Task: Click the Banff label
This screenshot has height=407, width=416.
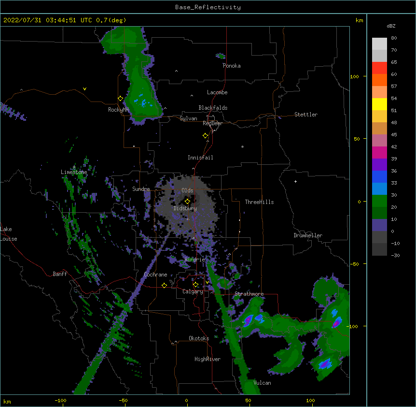Action: point(60,274)
